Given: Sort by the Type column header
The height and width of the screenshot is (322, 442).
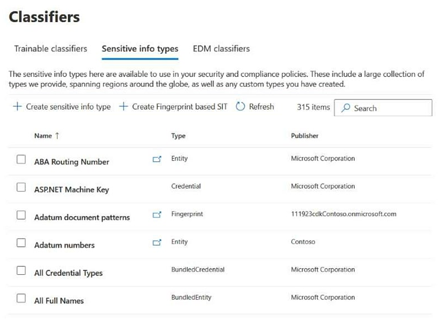Looking at the screenshot, I should [x=178, y=136].
